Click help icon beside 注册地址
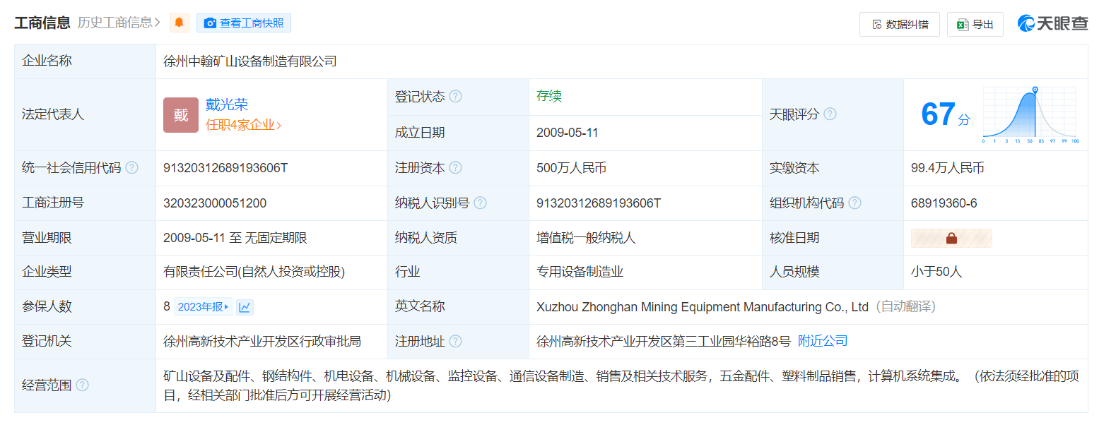The image size is (1099, 444). (456, 341)
